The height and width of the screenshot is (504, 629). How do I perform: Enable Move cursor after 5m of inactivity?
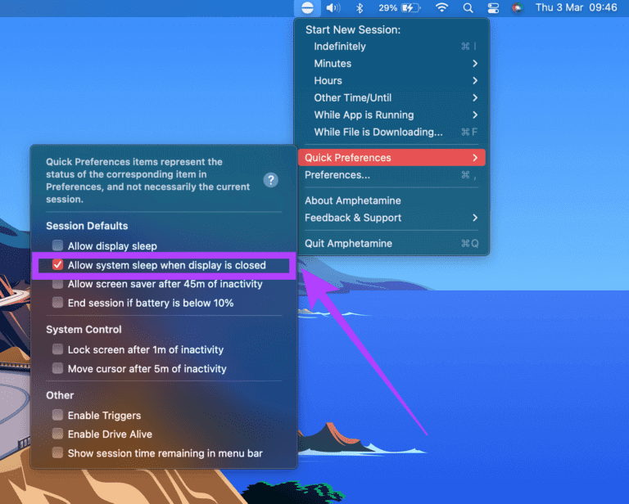click(57, 368)
